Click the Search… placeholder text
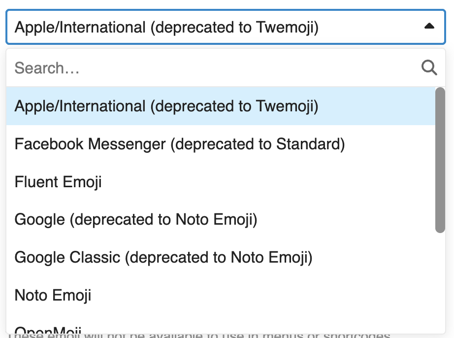The height and width of the screenshot is (338, 454). coord(47,68)
